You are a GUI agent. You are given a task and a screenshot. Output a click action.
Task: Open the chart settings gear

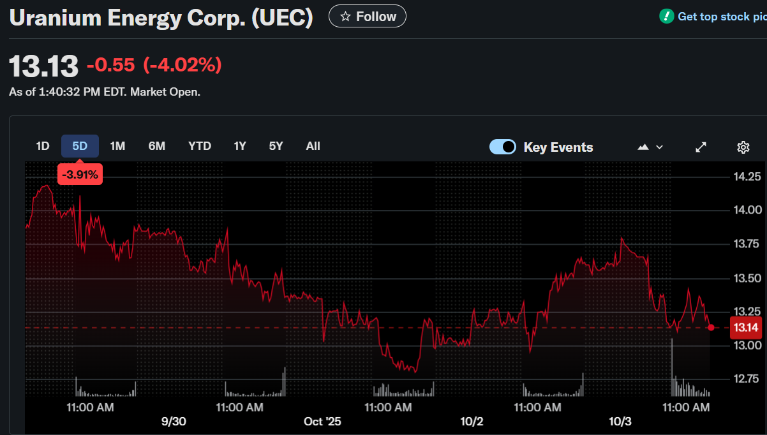coord(743,147)
